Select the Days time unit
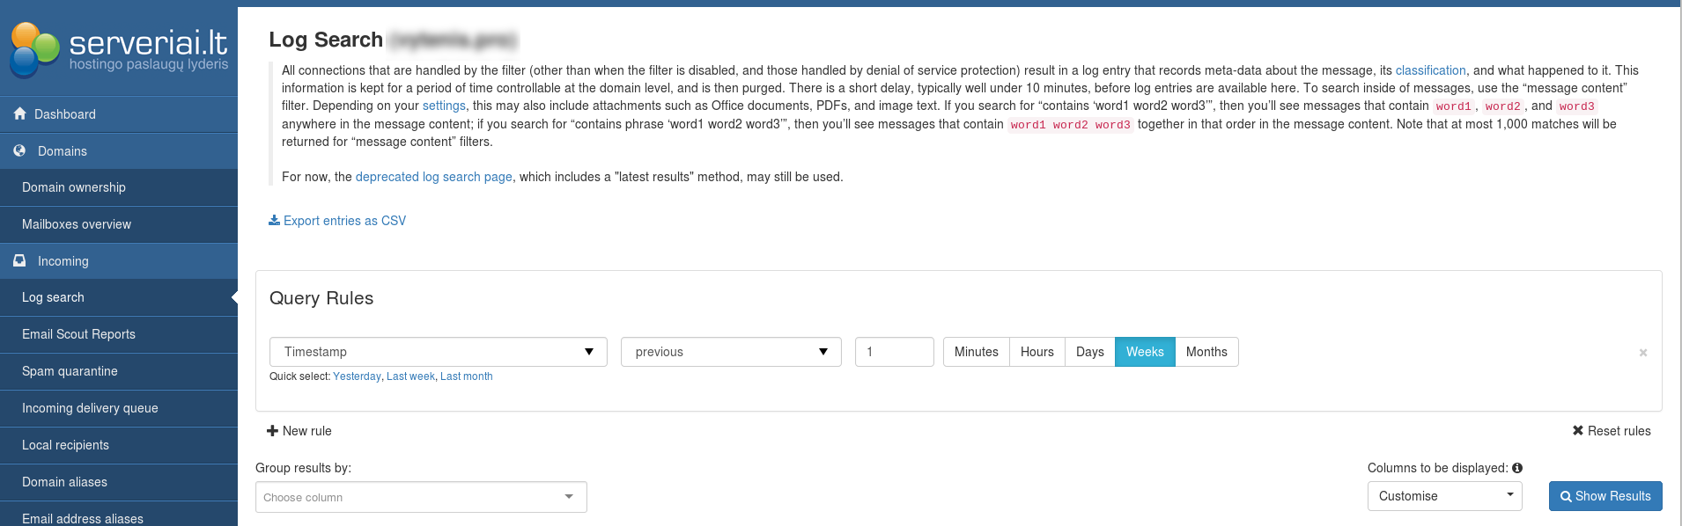 [1089, 352]
